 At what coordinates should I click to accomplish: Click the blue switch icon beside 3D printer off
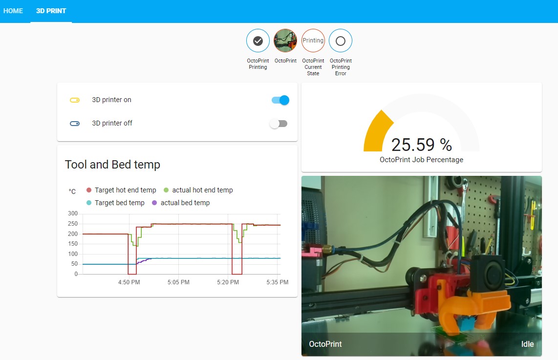75,123
